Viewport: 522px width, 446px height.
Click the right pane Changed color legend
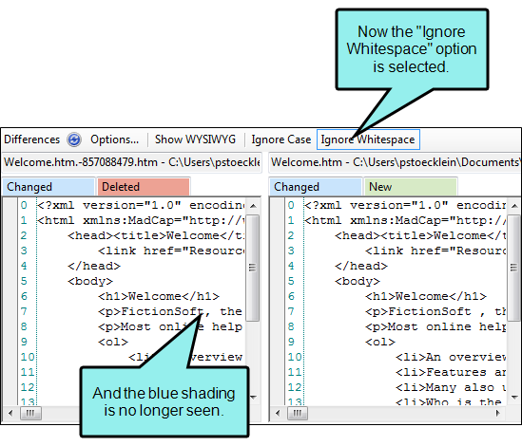point(316,187)
